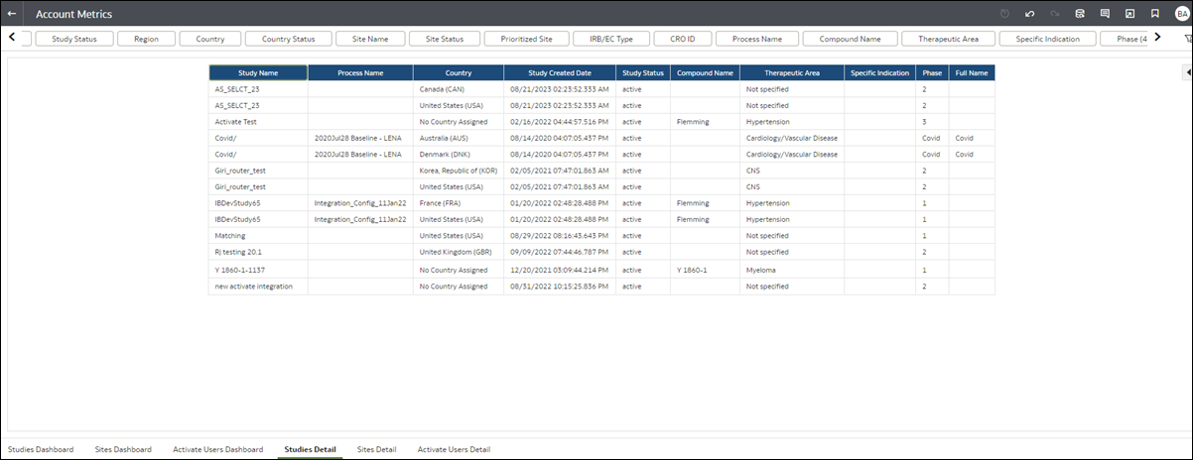Select the Matching study name cell
1193x460 pixels.
pyautogui.click(x=258, y=236)
